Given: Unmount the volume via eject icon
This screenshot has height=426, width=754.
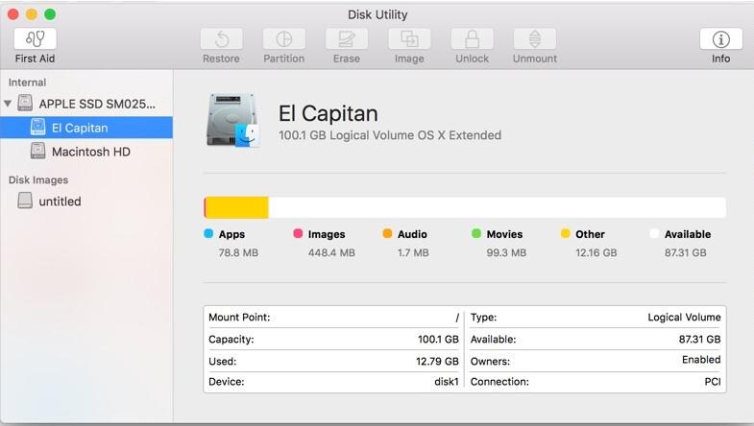Looking at the screenshot, I should pyautogui.click(x=535, y=38).
